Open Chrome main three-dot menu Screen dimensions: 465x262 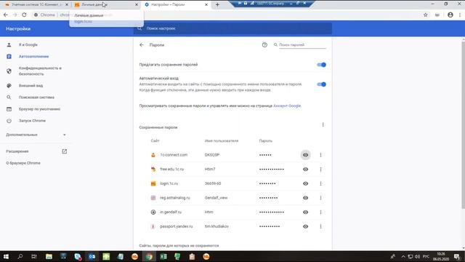[x=460, y=15]
